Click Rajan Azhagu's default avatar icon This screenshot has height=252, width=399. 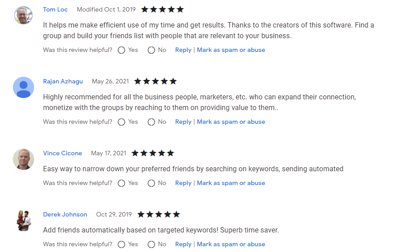coord(23,87)
